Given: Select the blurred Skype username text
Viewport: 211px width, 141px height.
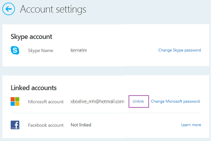Looking at the screenshot, I should tap(78, 50).
